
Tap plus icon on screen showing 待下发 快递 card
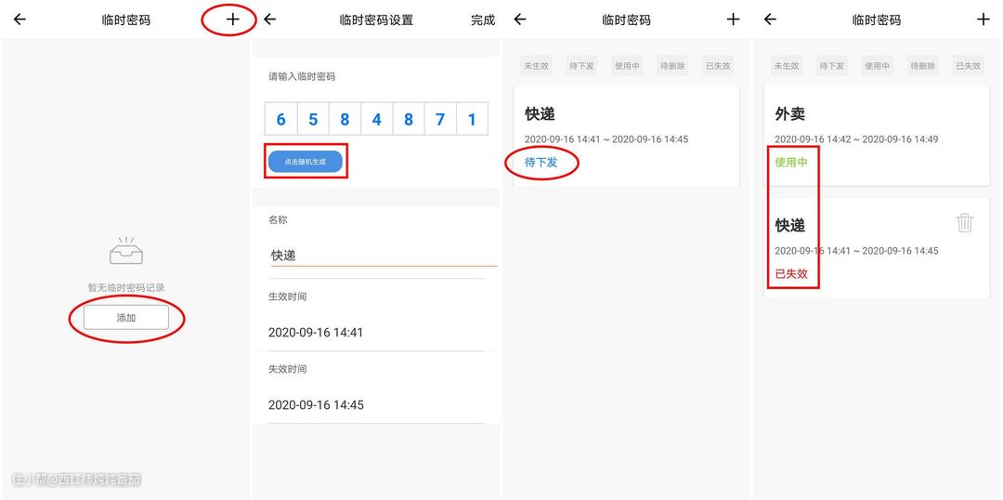tap(733, 20)
